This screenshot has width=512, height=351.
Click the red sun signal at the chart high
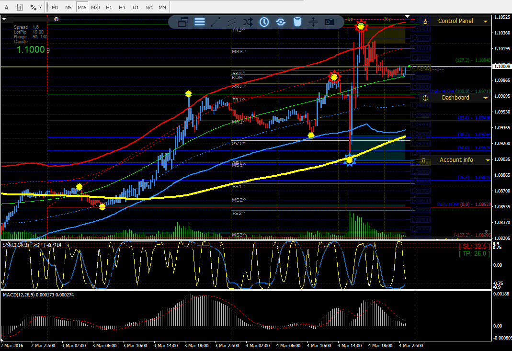(x=361, y=26)
